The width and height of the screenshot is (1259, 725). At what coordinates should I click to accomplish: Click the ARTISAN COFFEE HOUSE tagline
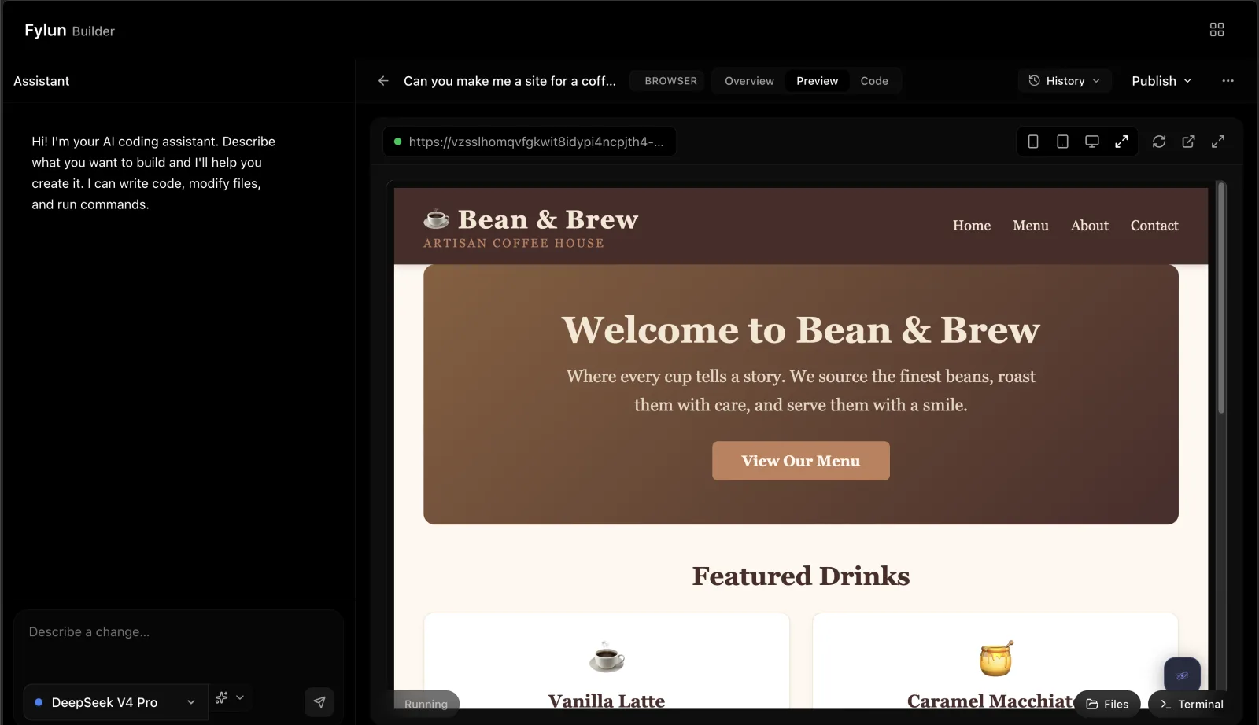point(514,243)
